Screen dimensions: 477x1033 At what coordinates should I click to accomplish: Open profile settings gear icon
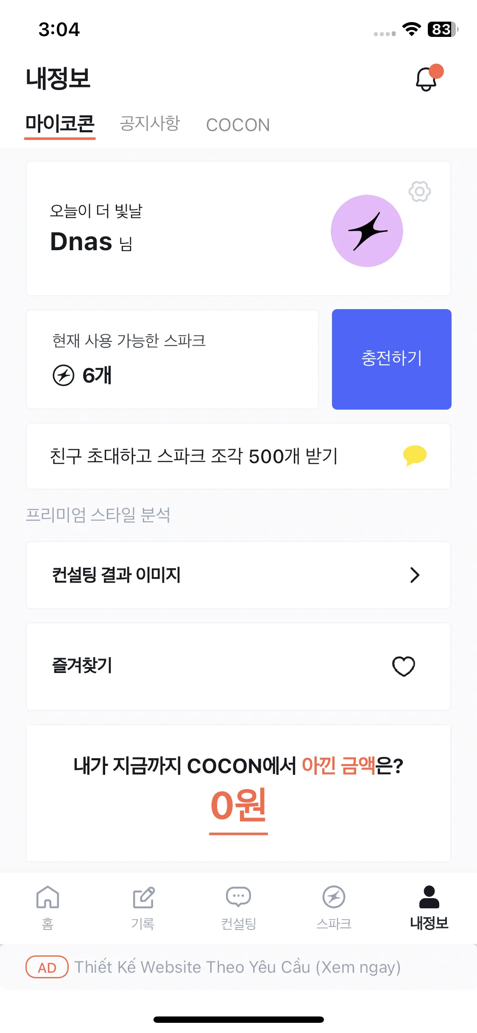(419, 192)
